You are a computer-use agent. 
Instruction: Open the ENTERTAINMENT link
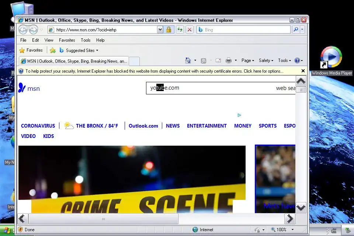tap(206, 126)
